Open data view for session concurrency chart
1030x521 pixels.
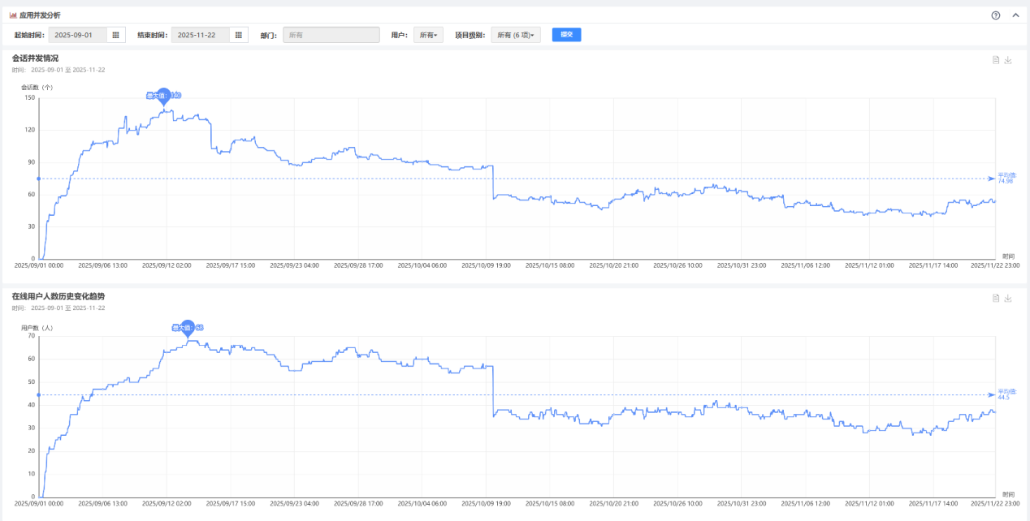pyautogui.click(x=995, y=60)
